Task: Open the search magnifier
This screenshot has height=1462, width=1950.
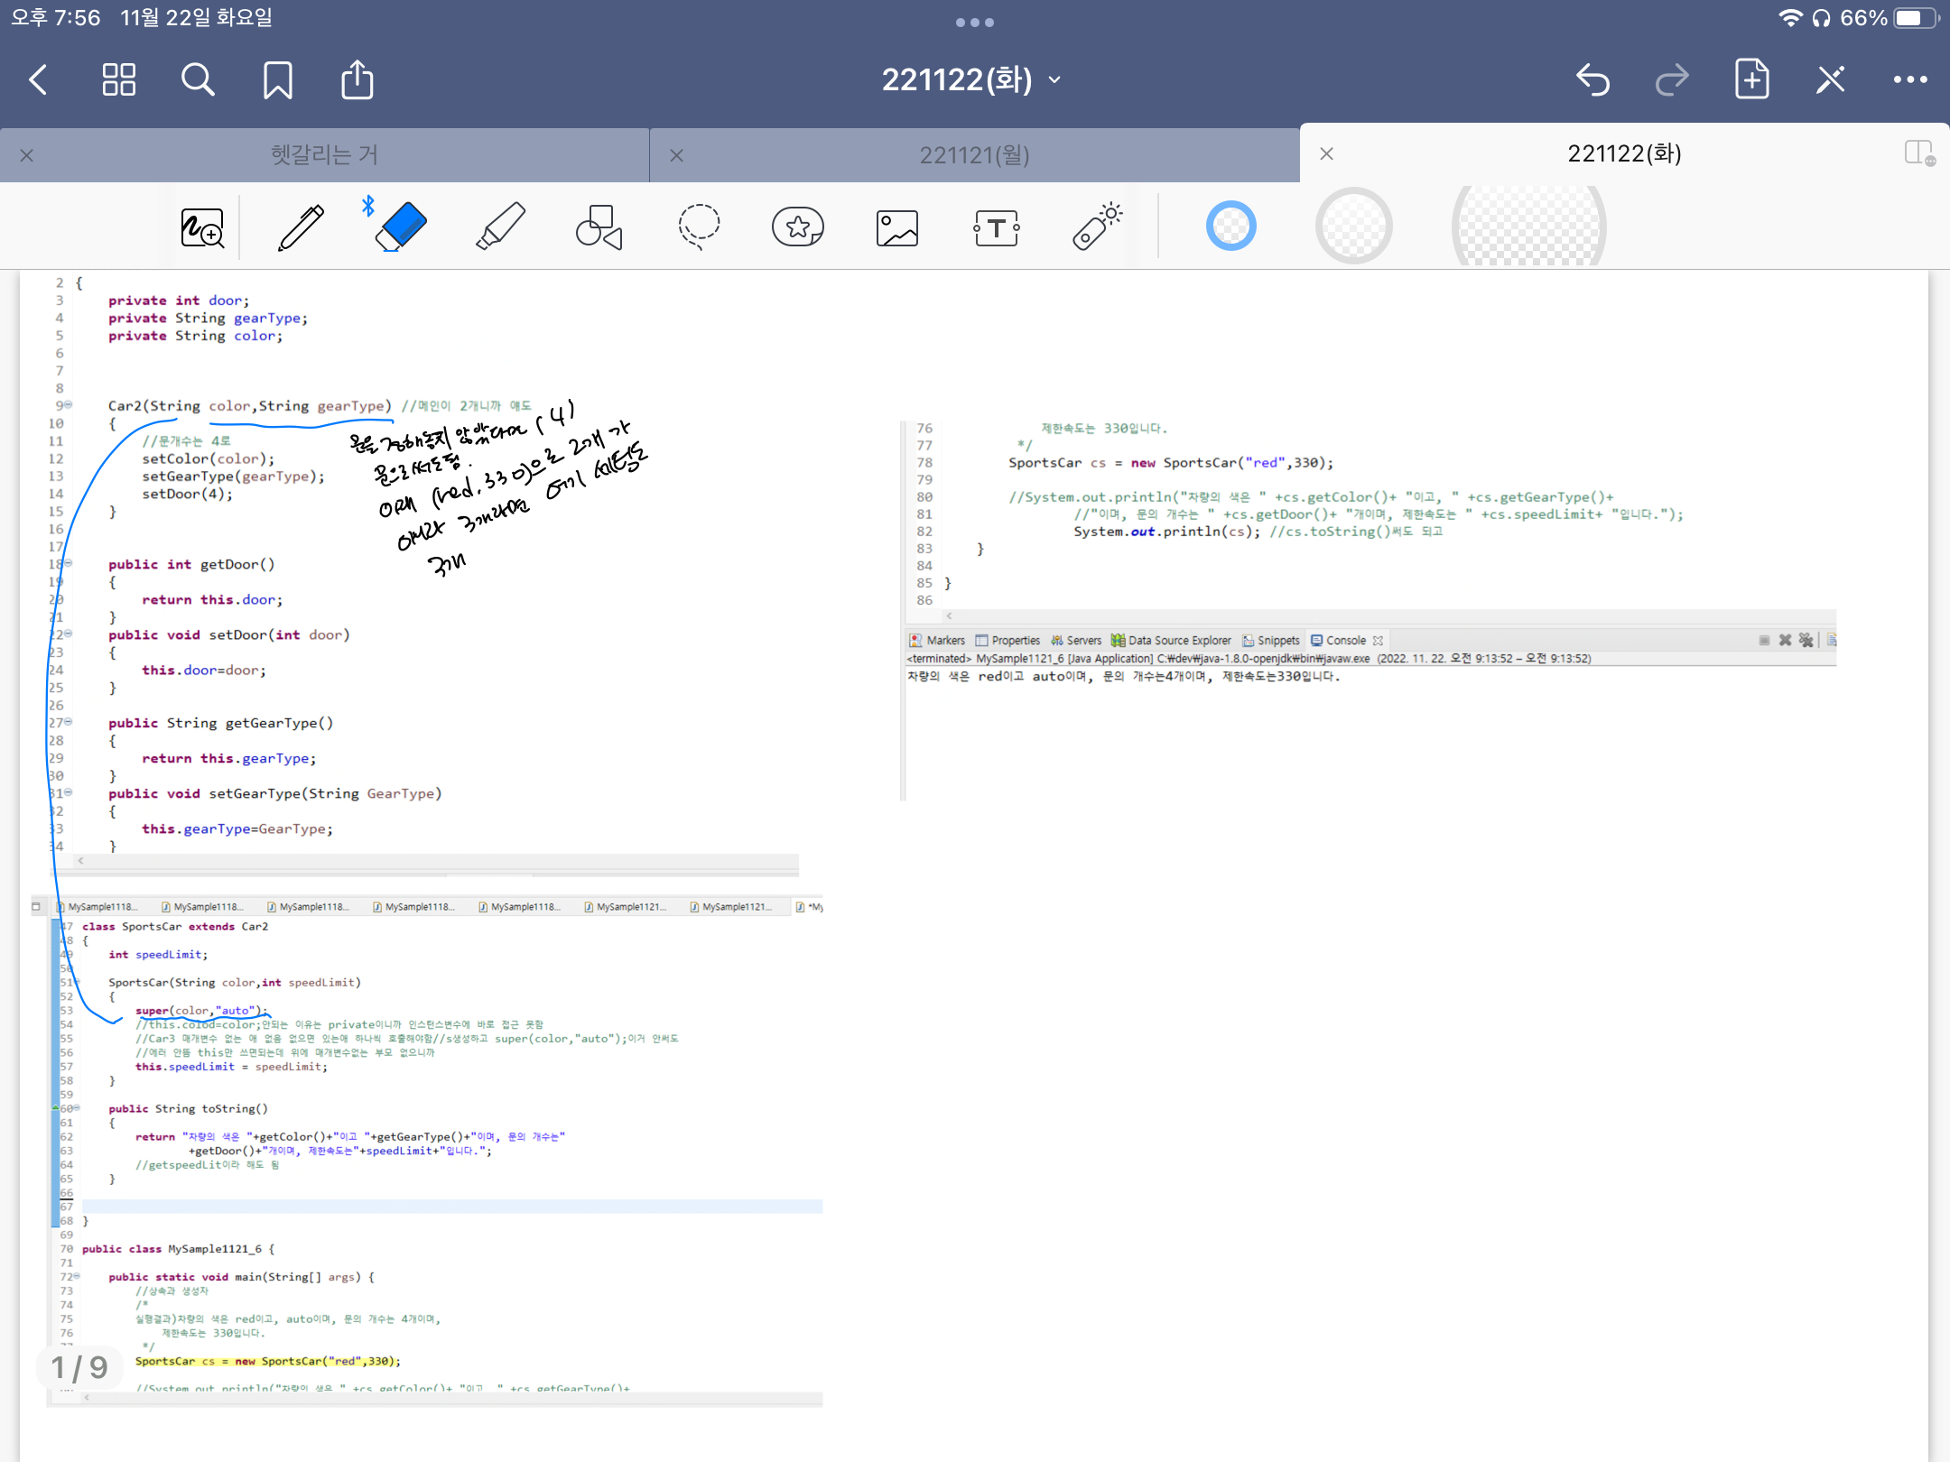Action: (198, 79)
